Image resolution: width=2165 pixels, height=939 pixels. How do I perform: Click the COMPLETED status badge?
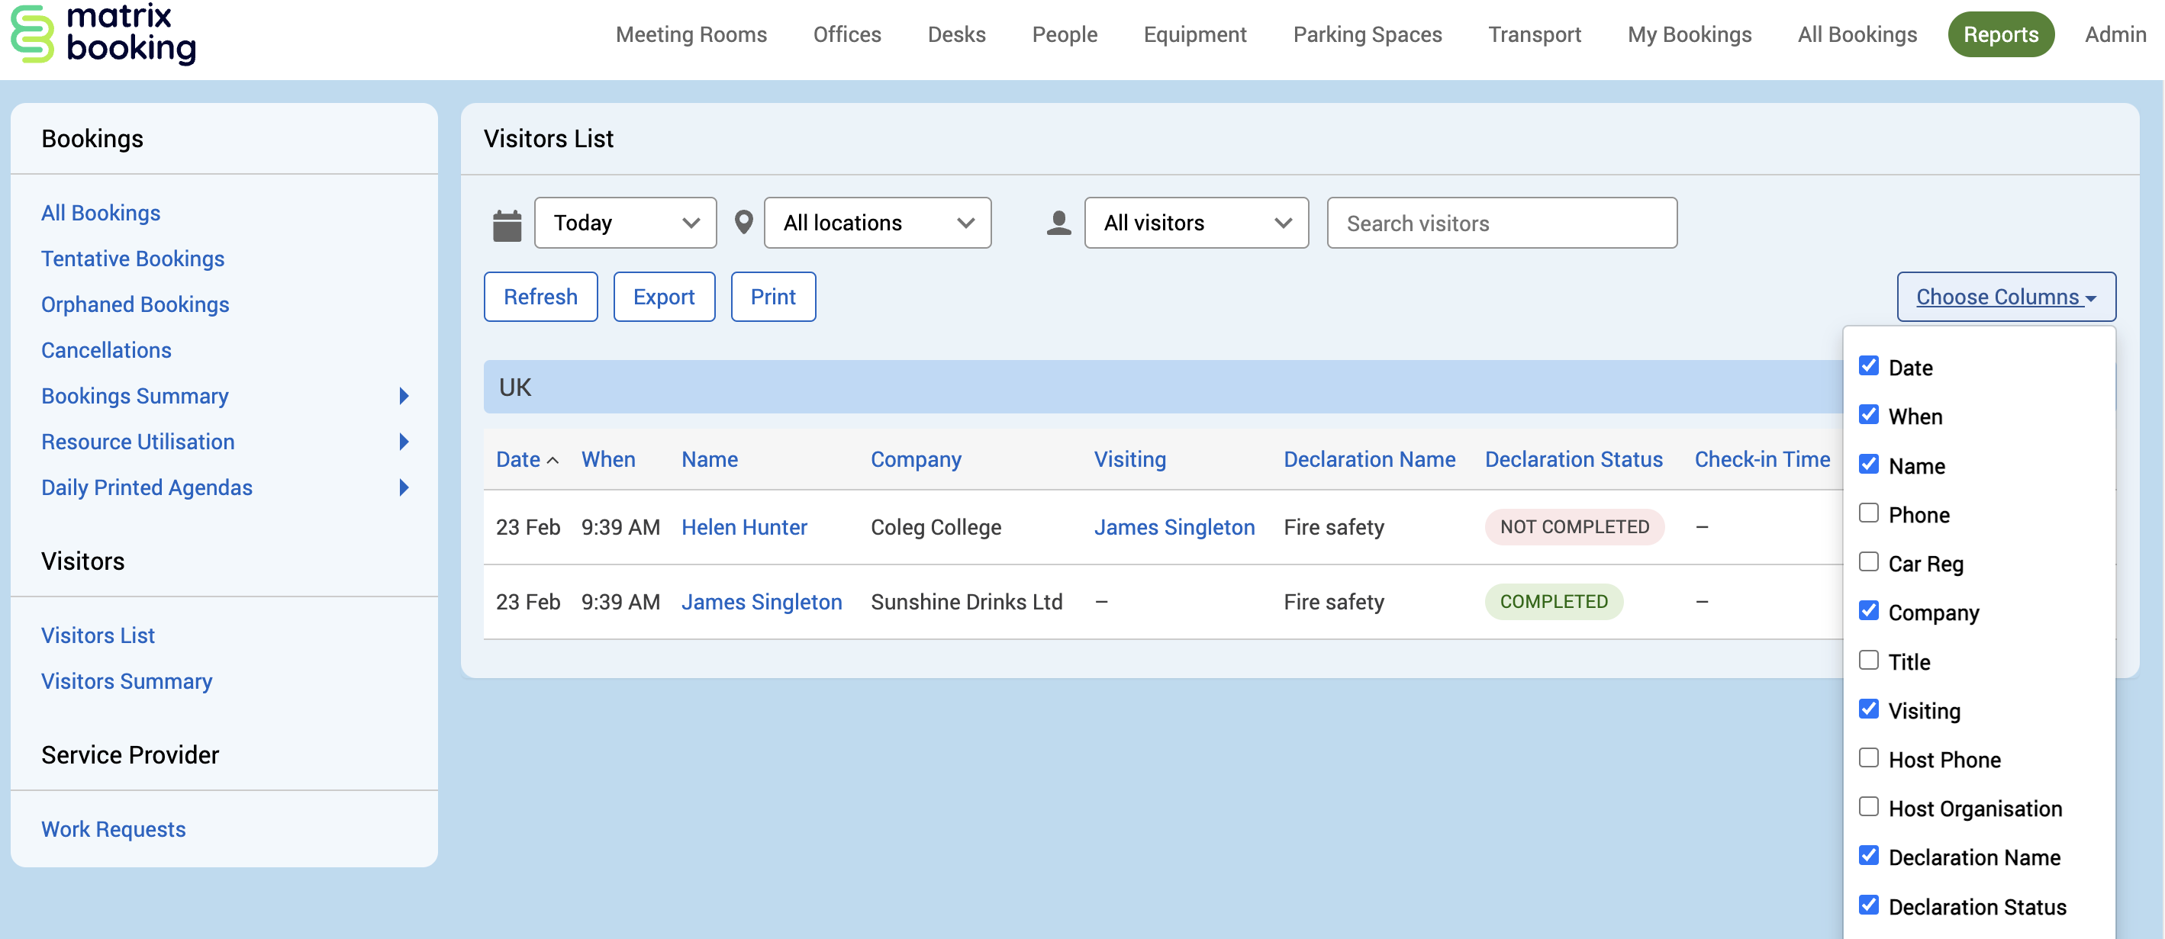[x=1553, y=602]
